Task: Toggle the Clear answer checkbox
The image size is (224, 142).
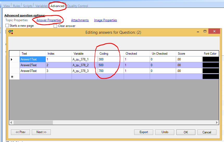Action: coord(55,26)
